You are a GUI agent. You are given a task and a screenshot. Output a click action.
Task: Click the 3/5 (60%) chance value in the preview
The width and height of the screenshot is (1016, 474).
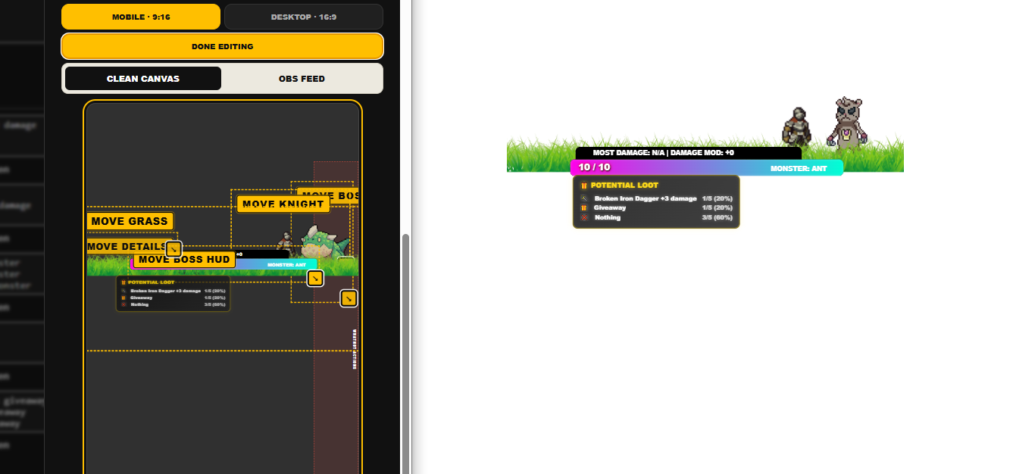[x=717, y=217]
